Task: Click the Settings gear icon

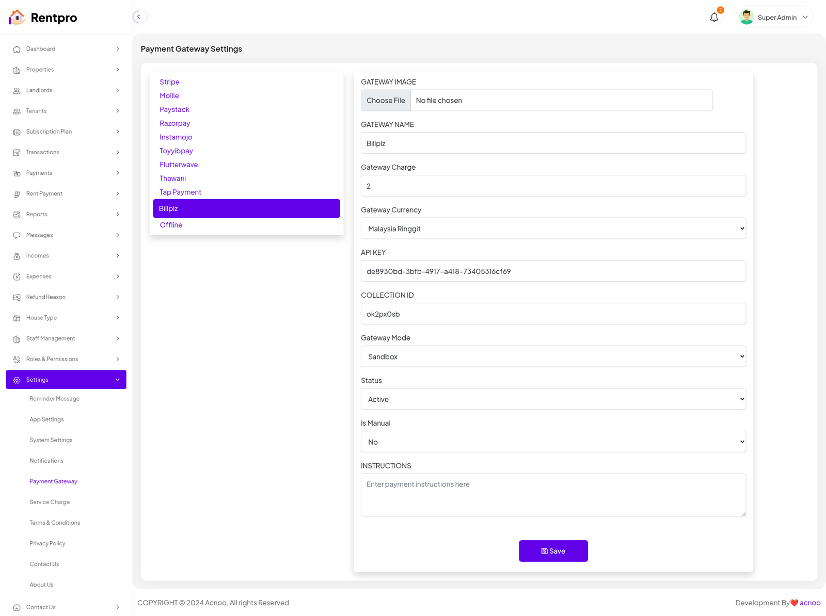Action: (x=17, y=380)
